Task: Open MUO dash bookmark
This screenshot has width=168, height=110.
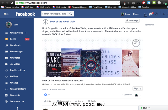Action: click(28, 7)
